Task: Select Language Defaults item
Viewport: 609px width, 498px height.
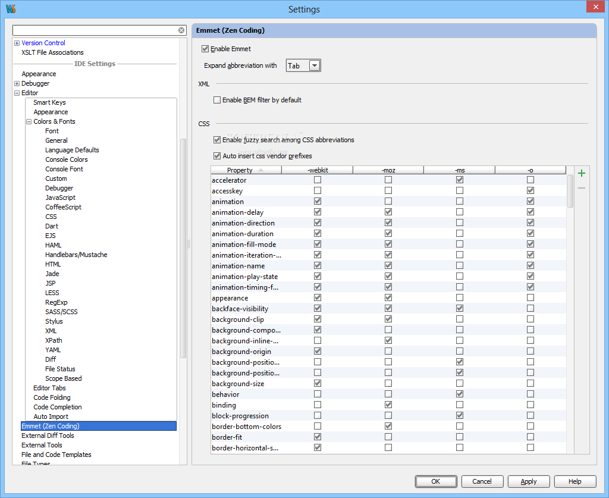Action: pos(72,150)
